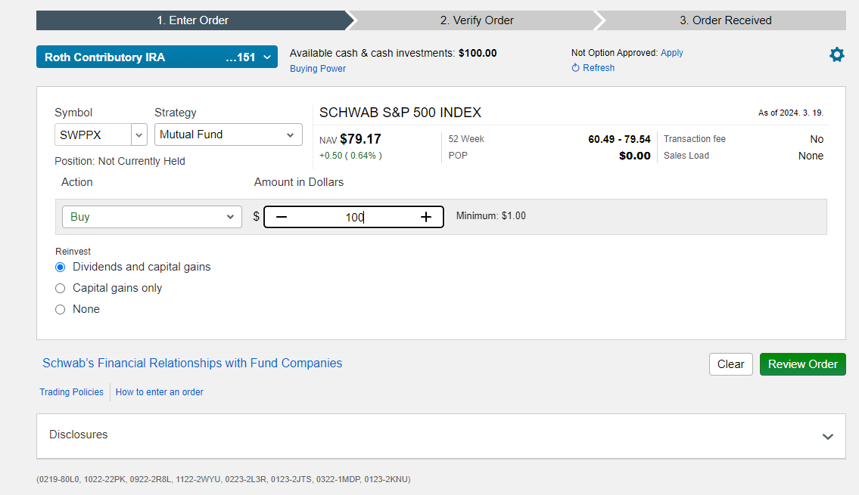The image size is (859, 495).
Task: Open the settings gear icon
Action: (x=836, y=54)
